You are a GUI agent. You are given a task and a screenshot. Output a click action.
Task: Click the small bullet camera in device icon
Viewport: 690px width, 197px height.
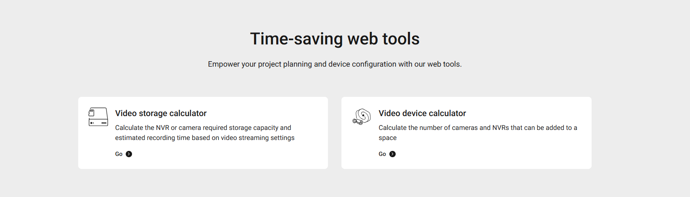[357, 122]
